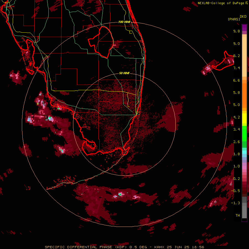The height and width of the screenshot is (249, 249).
Task: Click the 1.8 legend value
Action: (x=237, y=154)
